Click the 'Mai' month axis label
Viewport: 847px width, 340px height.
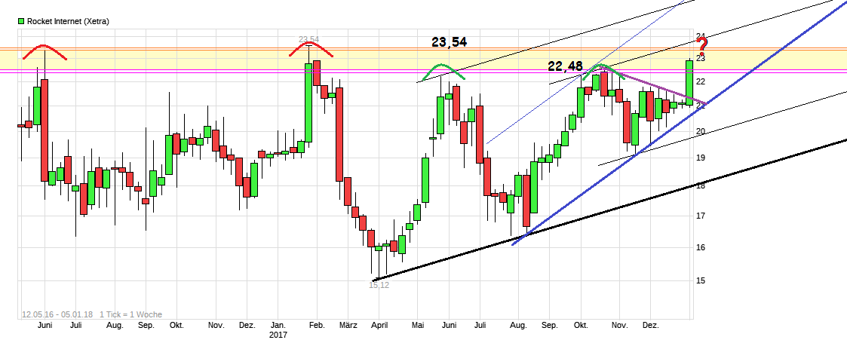[x=419, y=326]
